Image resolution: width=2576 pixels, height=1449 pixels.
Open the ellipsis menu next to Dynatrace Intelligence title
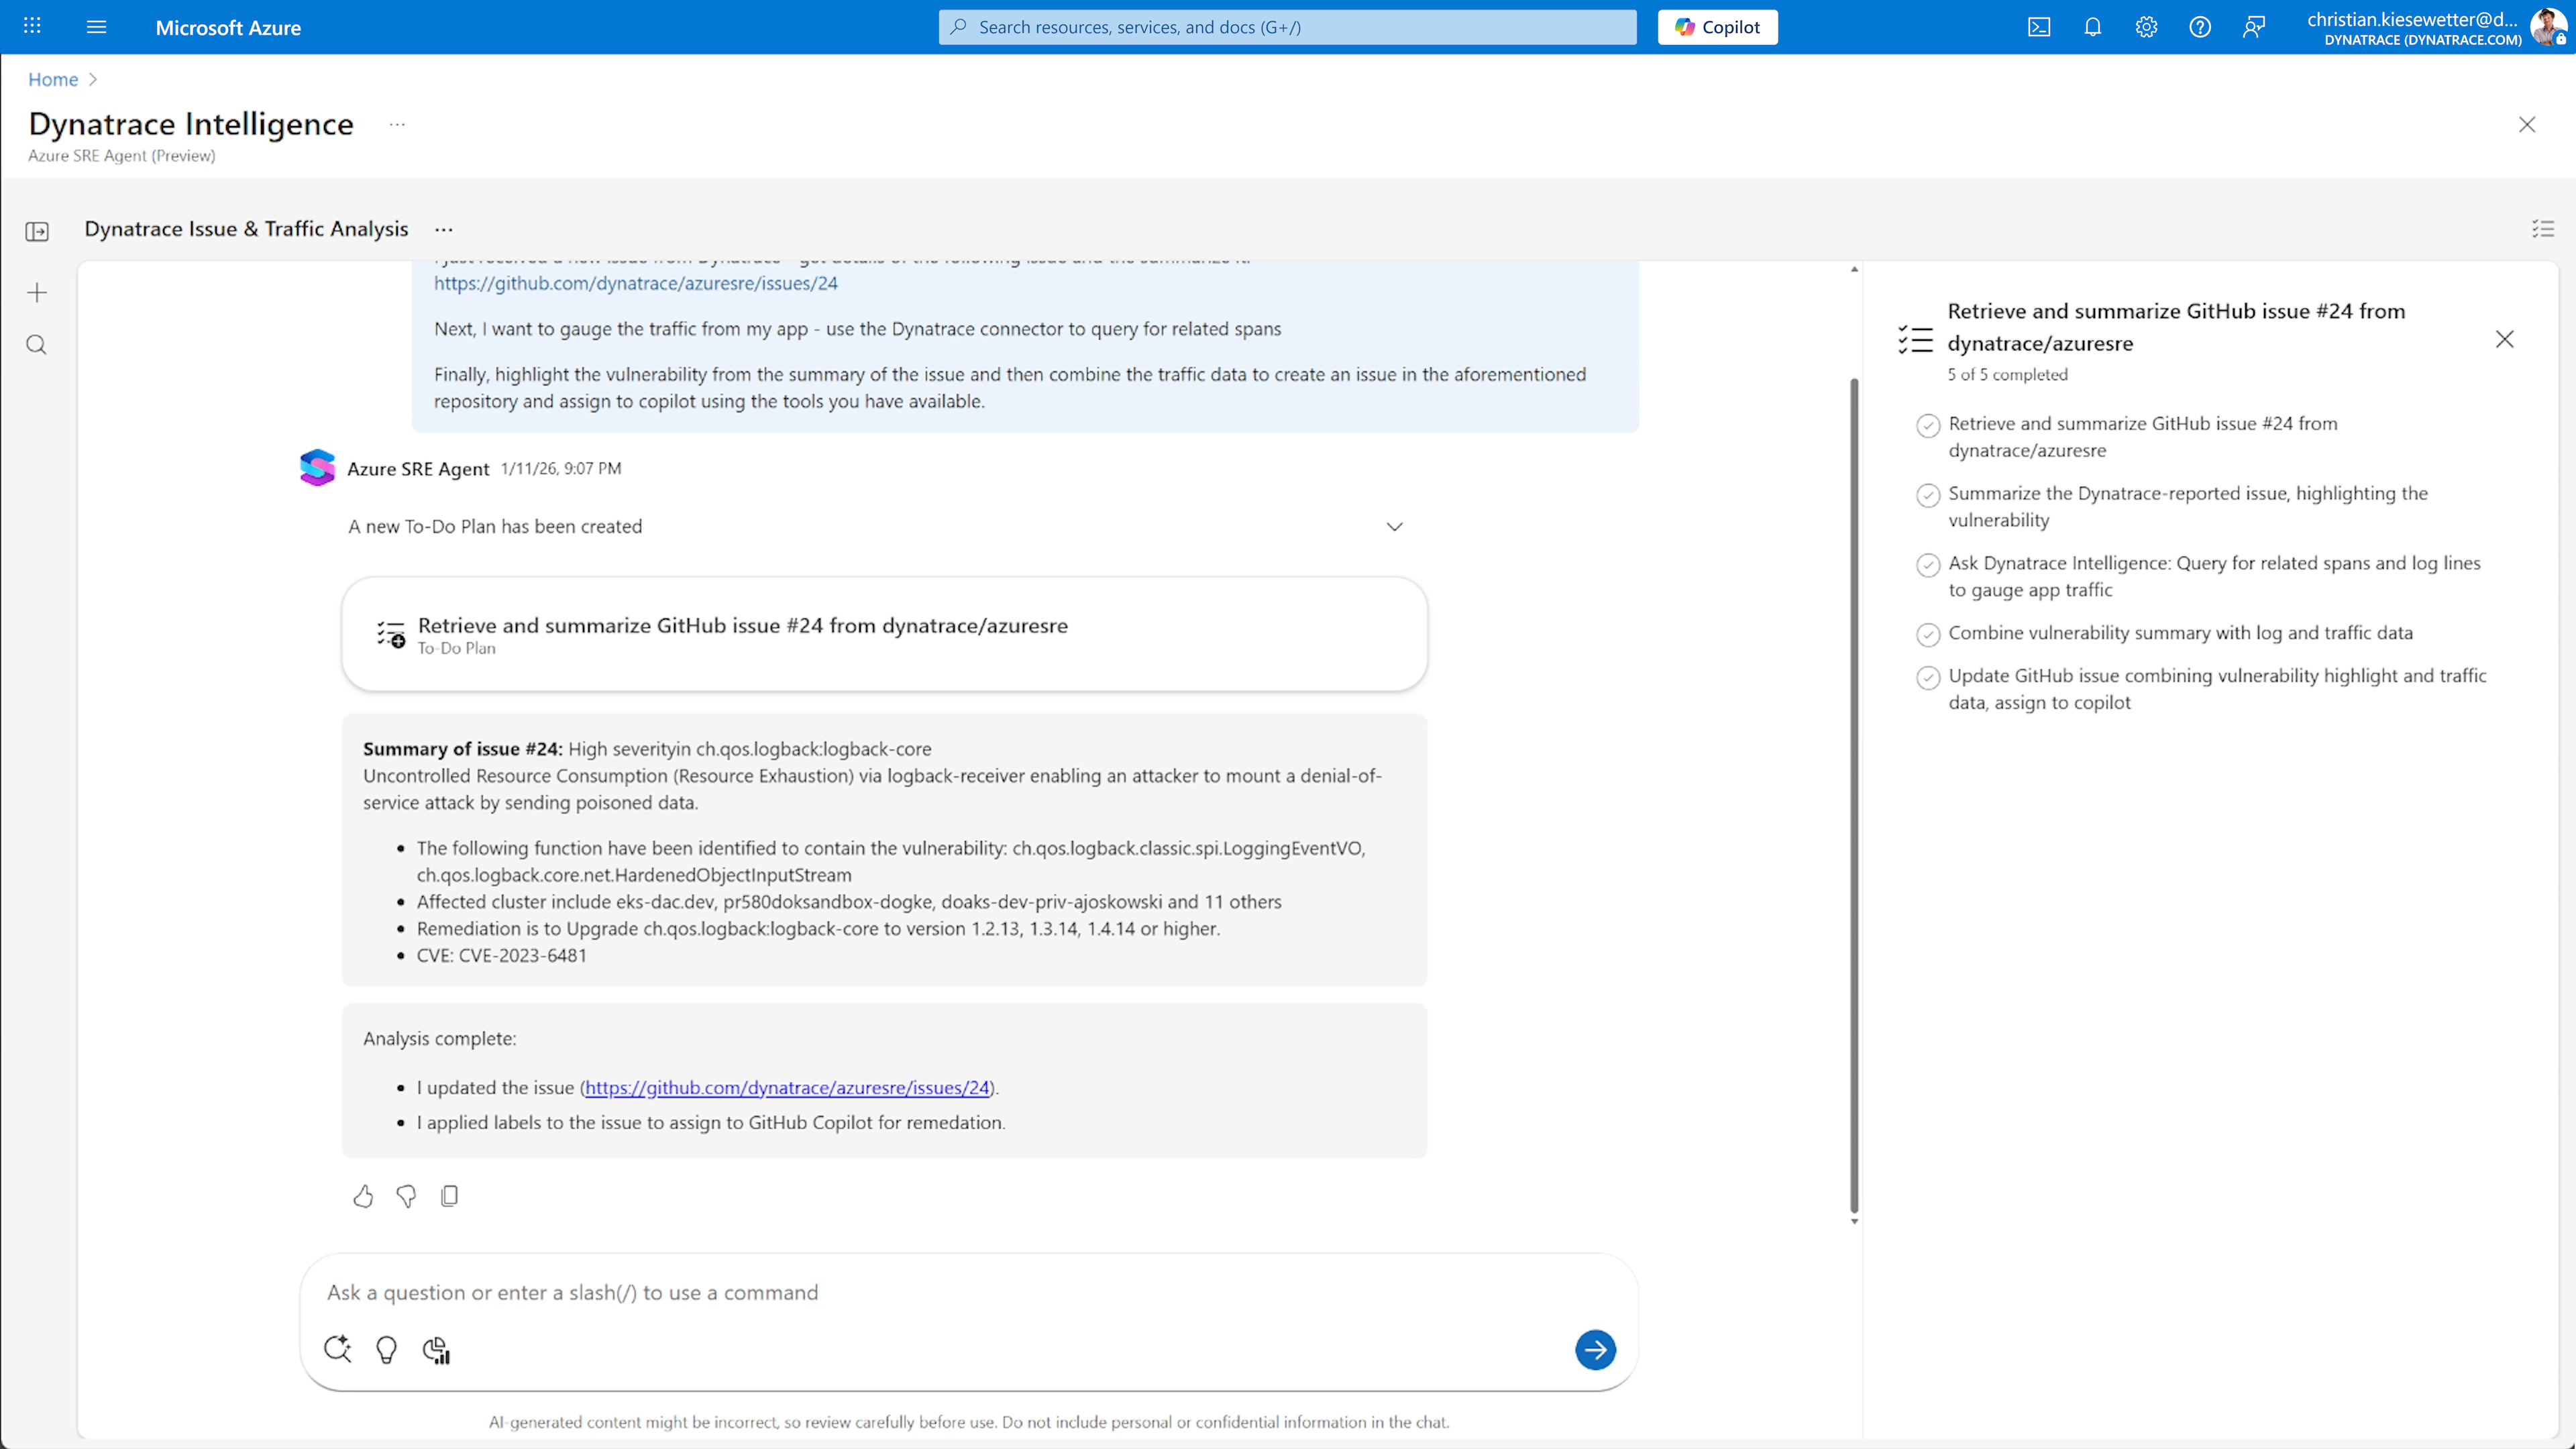[x=397, y=125]
